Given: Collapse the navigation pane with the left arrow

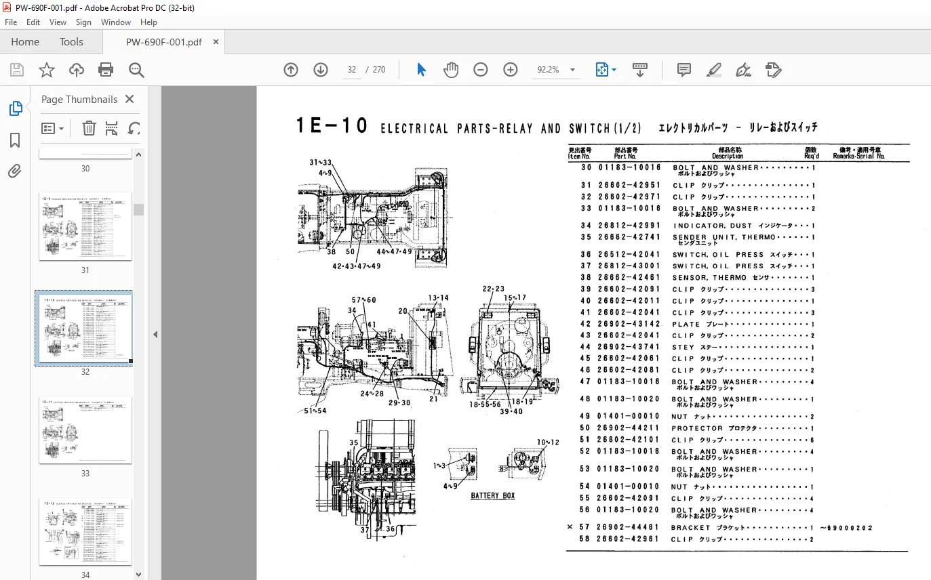Looking at the screenshot, I should (x=155, y=334).
